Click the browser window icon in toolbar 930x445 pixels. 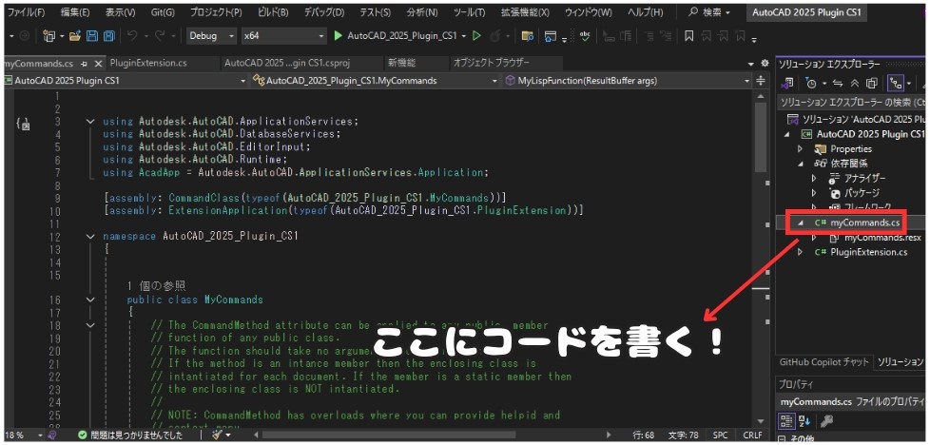(550, 36)
